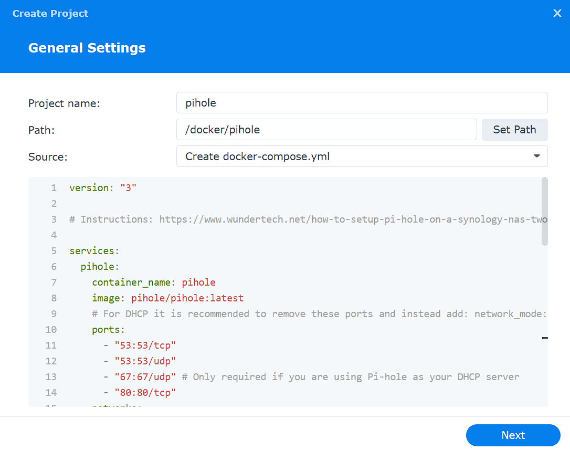
Task: Click the services: line in the editor
Action: pos(94,250)
